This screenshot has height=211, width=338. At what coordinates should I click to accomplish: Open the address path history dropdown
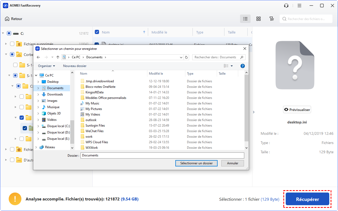pos(181,57)
